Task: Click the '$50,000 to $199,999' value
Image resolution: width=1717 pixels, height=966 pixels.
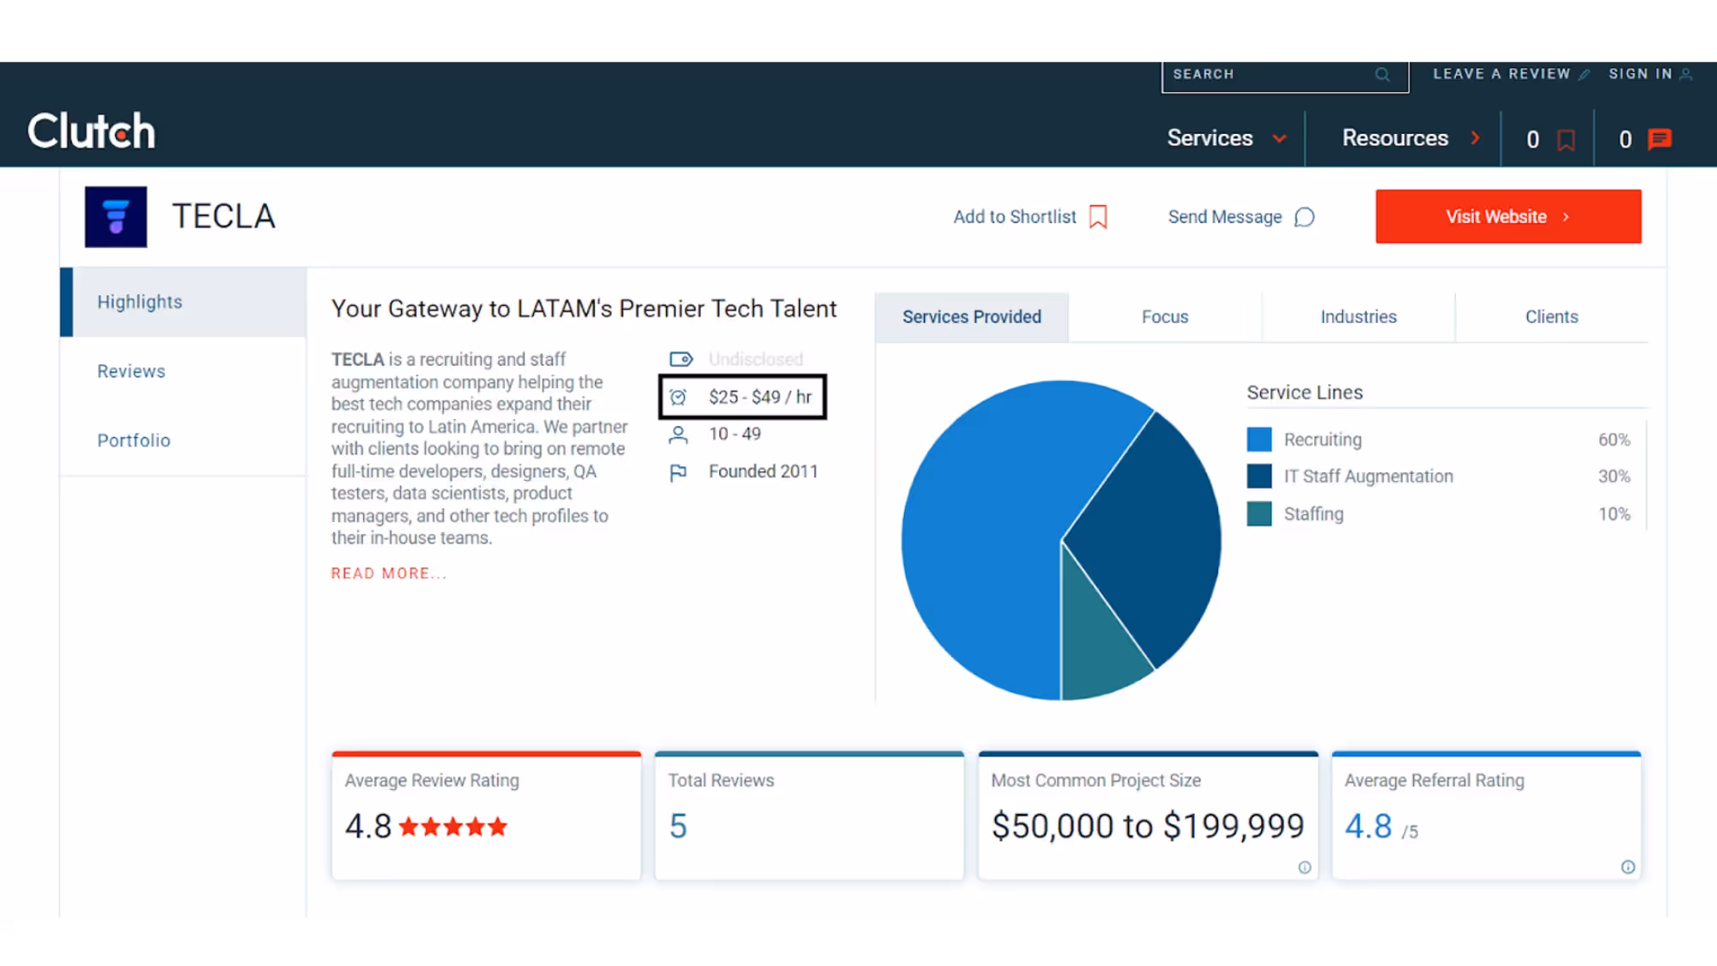Action: pyautogui.click(x=1148, y=826)
